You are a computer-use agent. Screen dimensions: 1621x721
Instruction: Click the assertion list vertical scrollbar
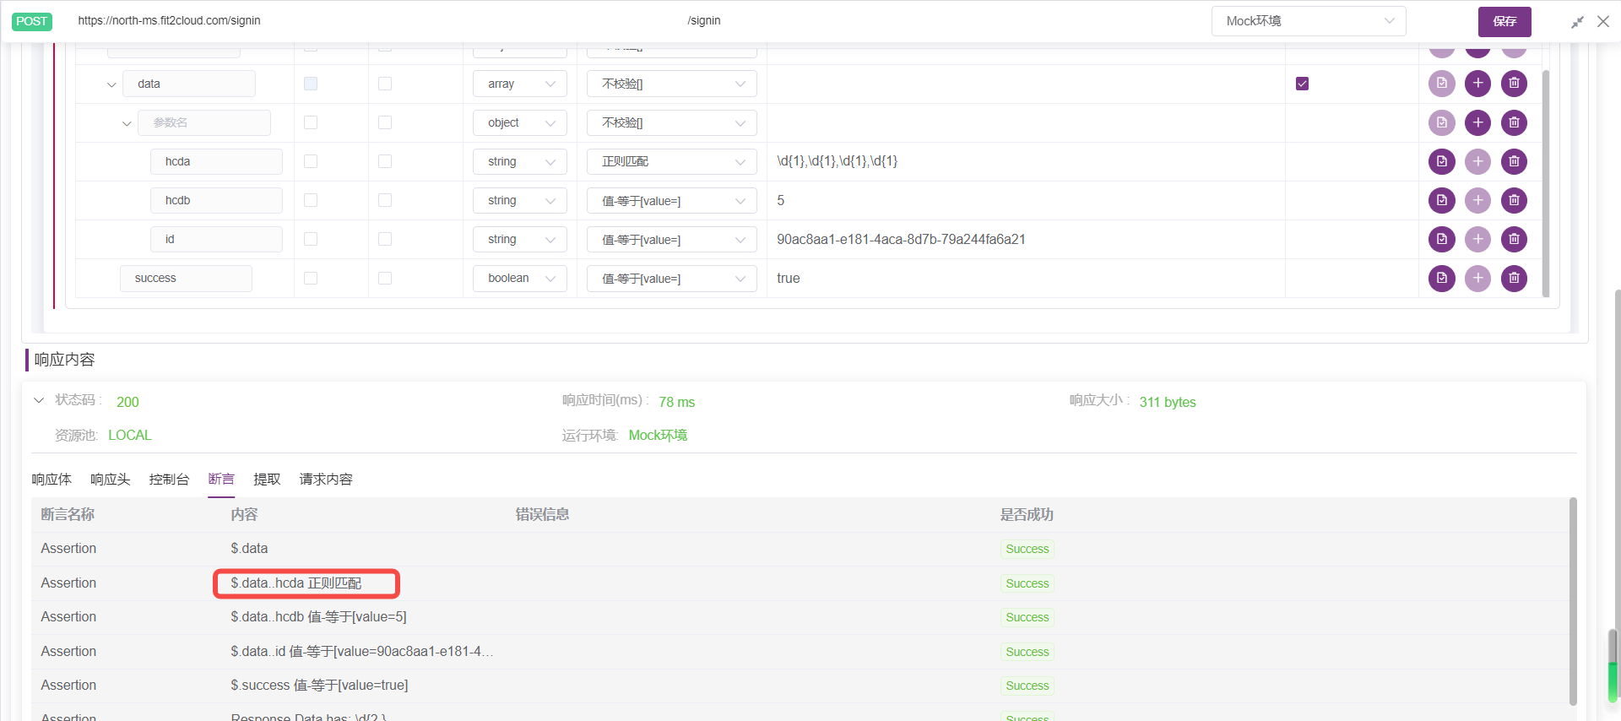click(1573, 601)
